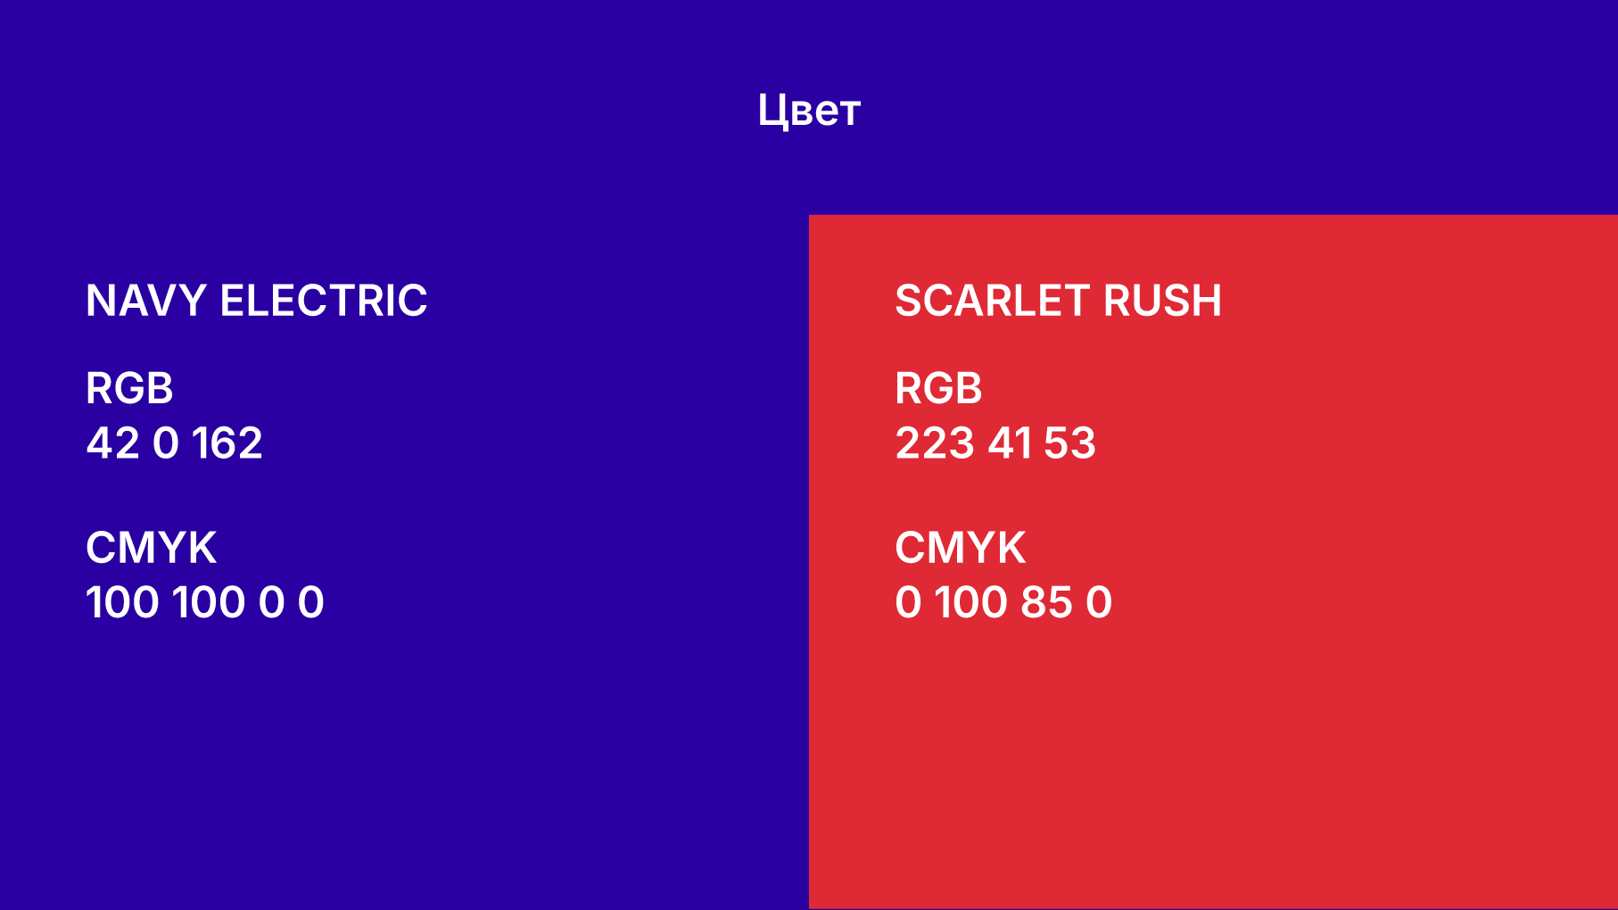Select the NAVY ELECTRIC color title
Viewport: 1618px width, 910px height.
(257, 301)
